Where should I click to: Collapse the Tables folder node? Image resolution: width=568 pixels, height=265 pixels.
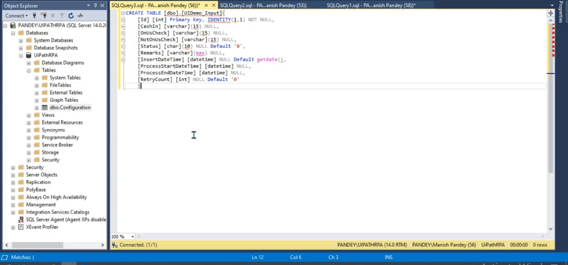pyautogui.click(x=29, y=71)
